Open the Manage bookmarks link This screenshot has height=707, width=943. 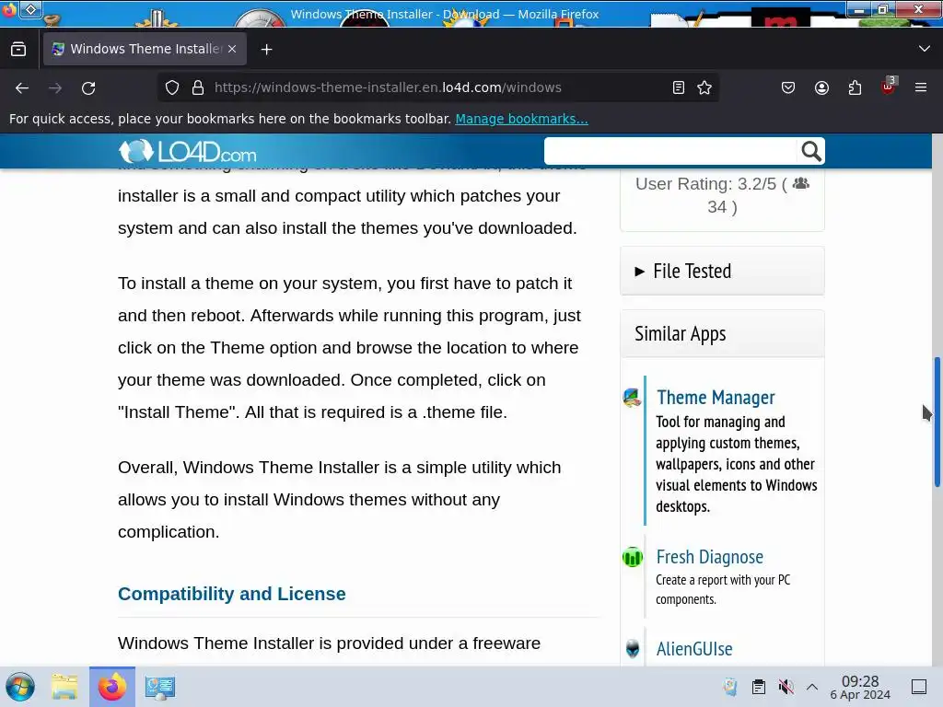pyautogui.click(x=521, y=119)
